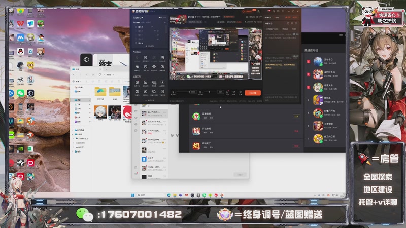Click Add material below the source list

(x=150, y=46)
